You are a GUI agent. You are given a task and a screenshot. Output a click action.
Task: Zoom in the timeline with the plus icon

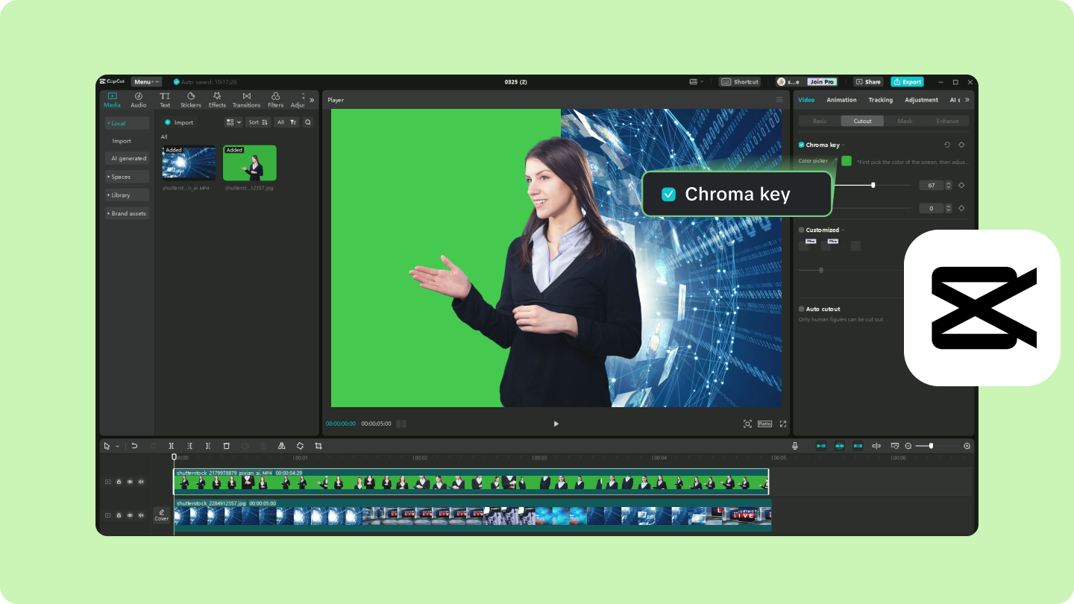(x=967, y=446)
